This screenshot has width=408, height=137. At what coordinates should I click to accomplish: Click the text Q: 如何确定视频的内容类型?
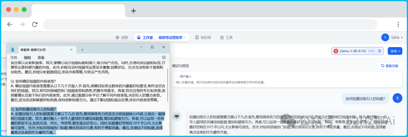(34, 81)
